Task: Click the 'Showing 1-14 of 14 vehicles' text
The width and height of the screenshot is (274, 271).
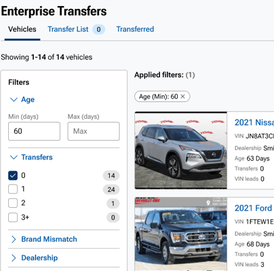Action: pyautogui.click(x=47, y=57)
